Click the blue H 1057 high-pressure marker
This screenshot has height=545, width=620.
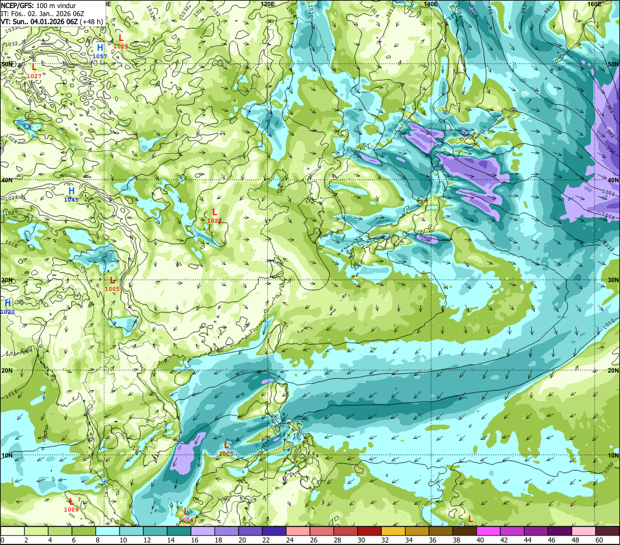click(x=100, y=51)
